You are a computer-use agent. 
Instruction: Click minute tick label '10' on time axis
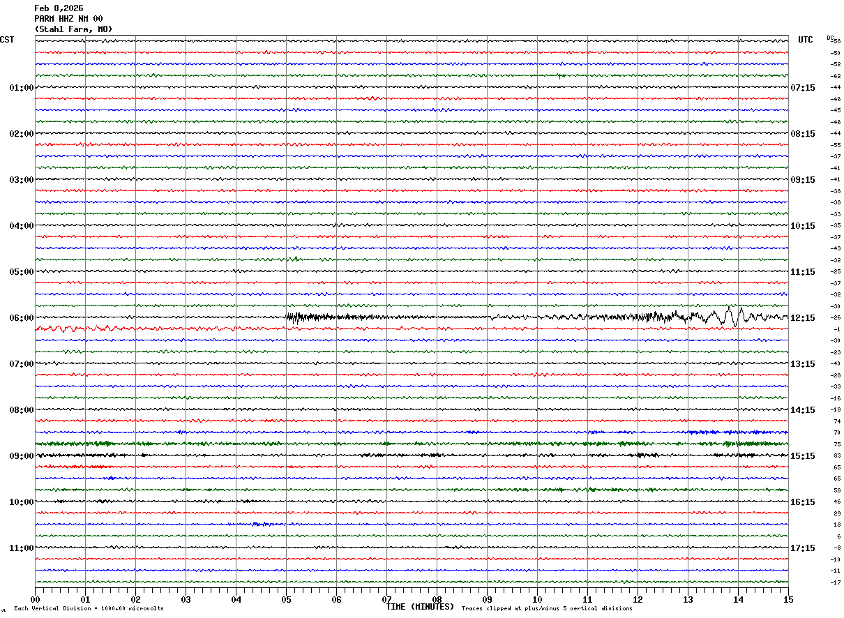point(538,598)
